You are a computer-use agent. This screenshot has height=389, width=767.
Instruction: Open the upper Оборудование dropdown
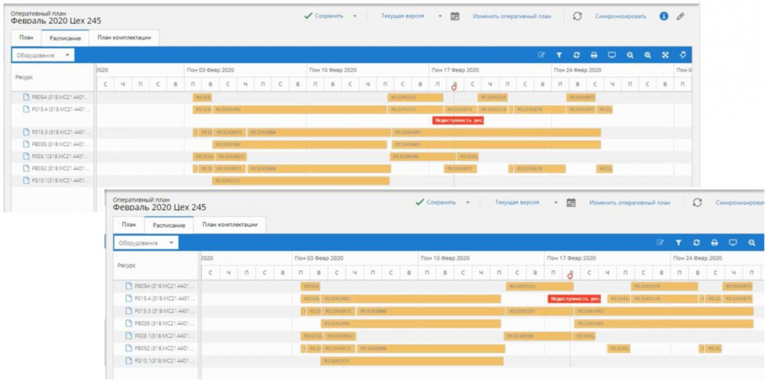(43, 55)
